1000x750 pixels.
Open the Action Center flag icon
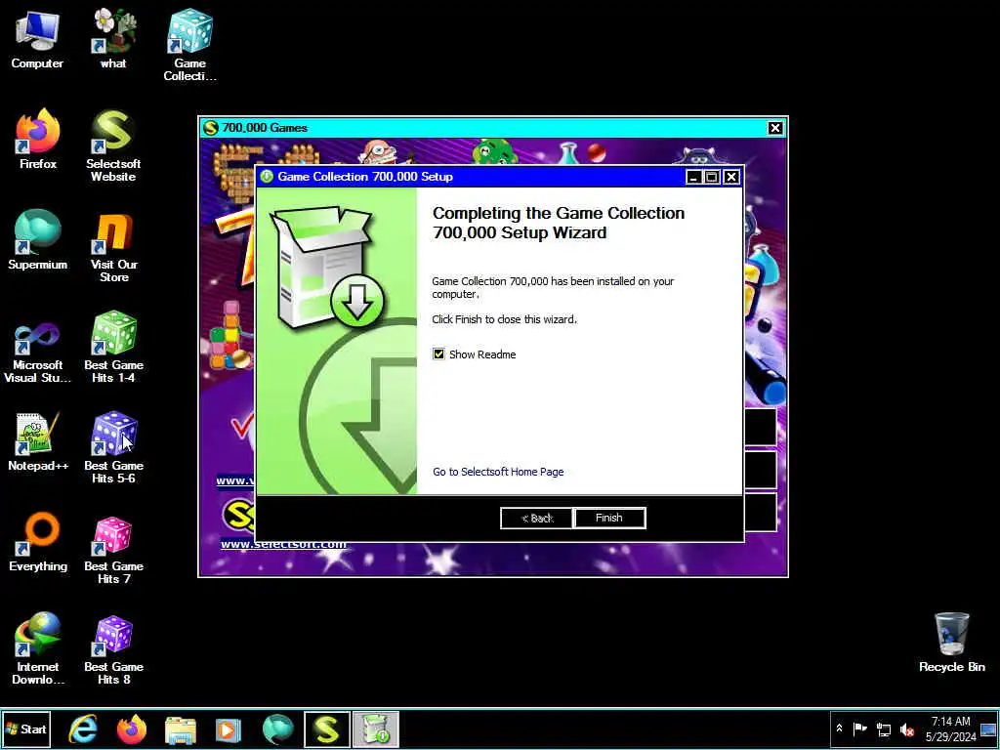[x=859, y=729]
